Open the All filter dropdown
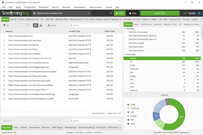 (x=16, y=25)
